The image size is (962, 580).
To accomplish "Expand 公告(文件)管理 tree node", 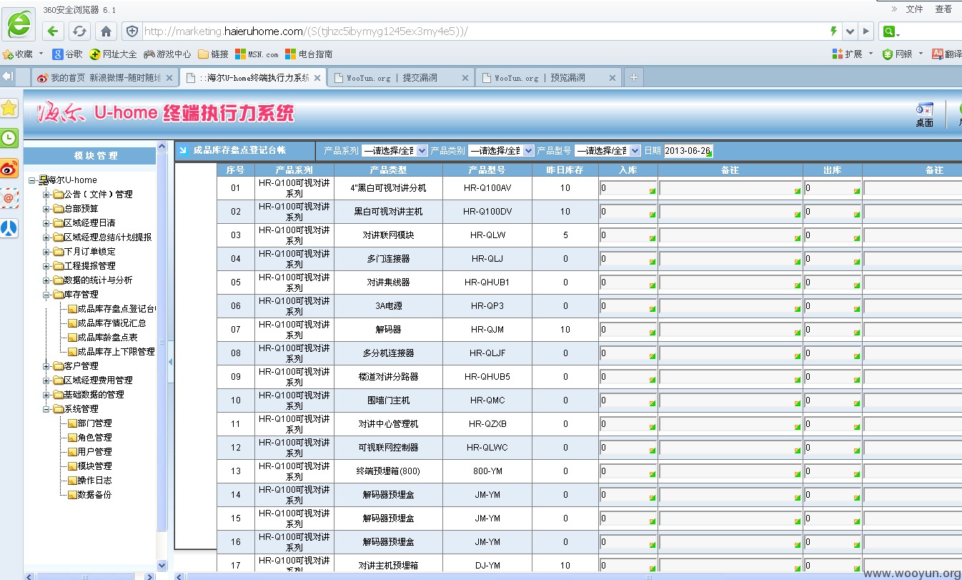I will click(46, 195).
